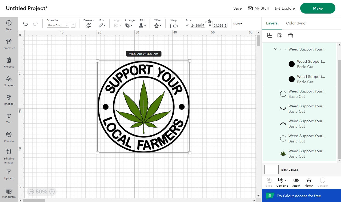Expand the More options dropdown

[237, 23]
